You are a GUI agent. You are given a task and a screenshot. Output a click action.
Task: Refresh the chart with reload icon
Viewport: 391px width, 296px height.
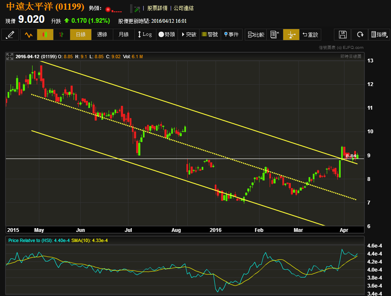pos(360,35)
